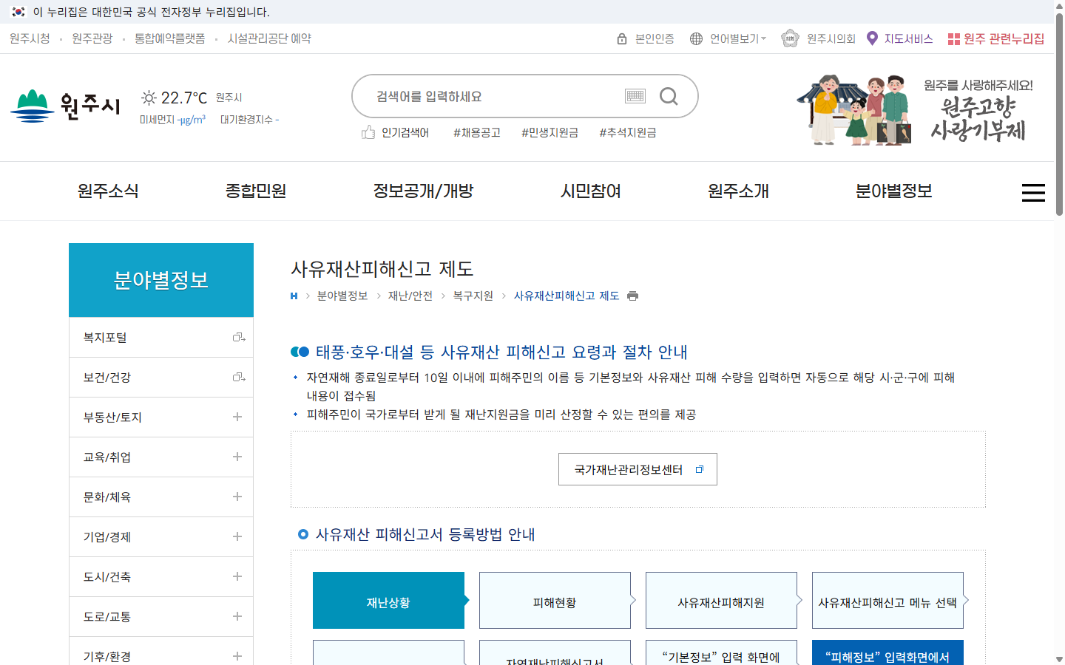
Task: Click the home icon in breadcrumb
Action: click(294, 296)
